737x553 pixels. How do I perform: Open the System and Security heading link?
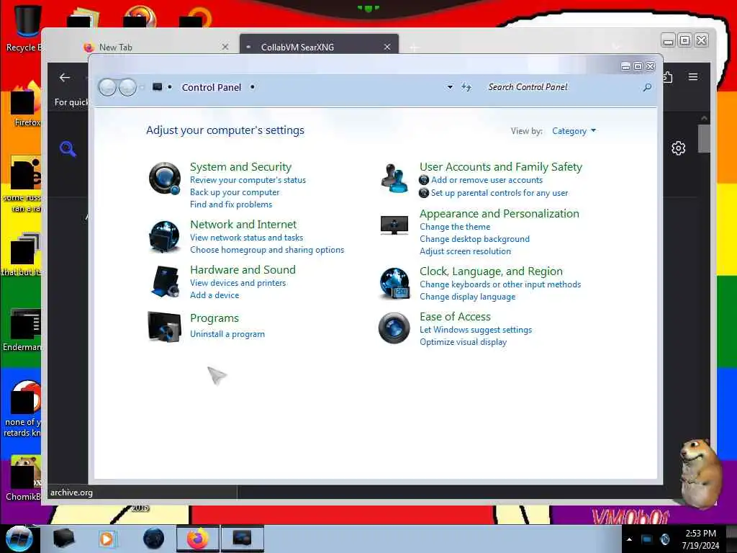(x=240, y=167)
